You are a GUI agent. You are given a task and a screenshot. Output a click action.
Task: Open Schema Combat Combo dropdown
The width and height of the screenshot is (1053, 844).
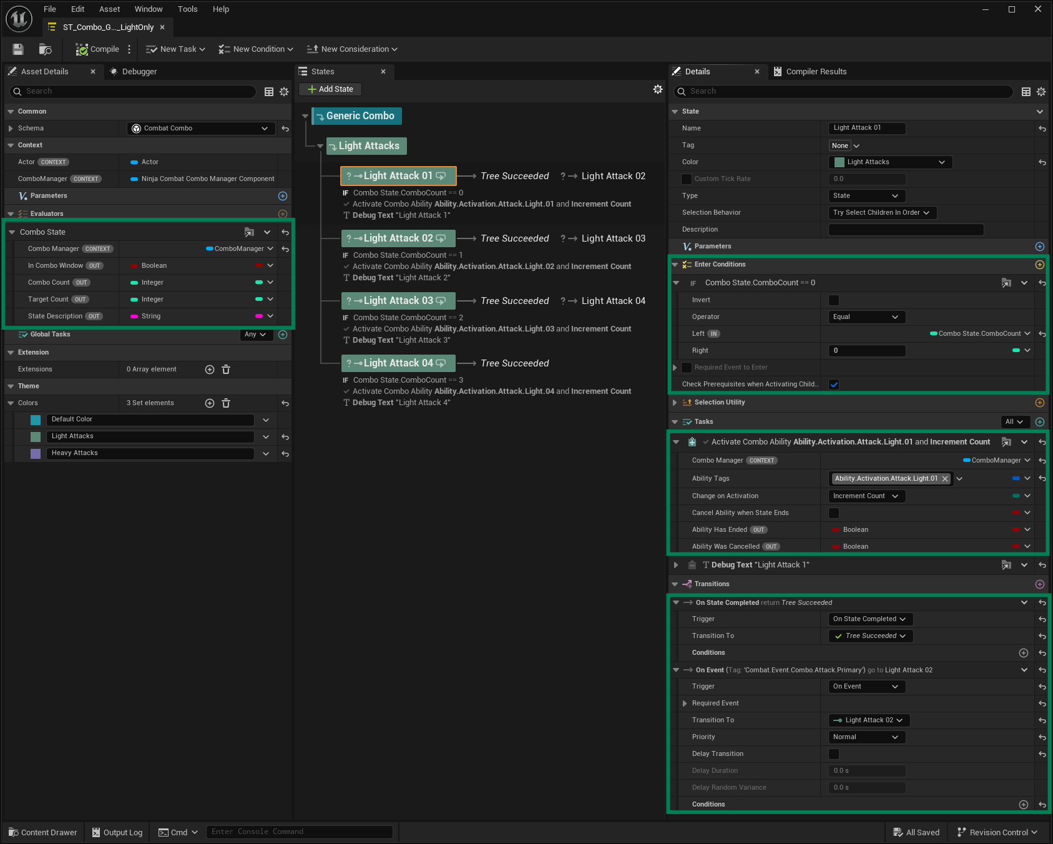click(x=200, y=129)
